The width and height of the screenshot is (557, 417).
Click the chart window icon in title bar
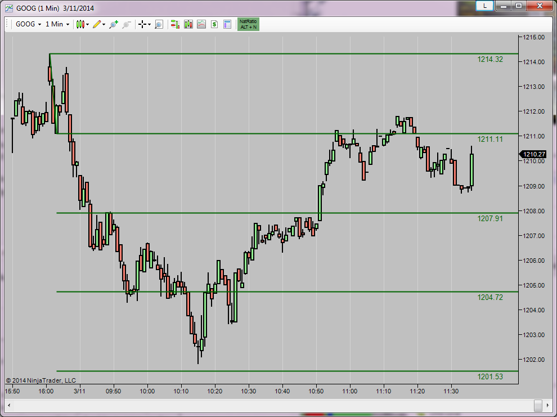click(9, 8)
